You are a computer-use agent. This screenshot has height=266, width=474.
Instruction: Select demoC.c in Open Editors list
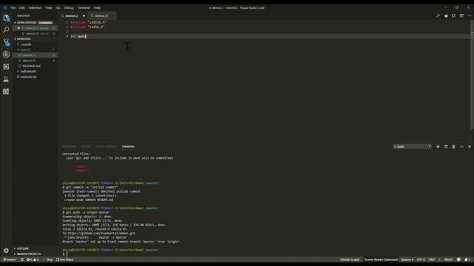tap(35, 28)
